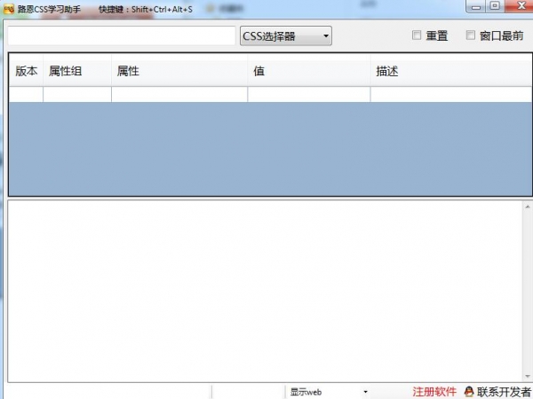Screen dimensions: 533x399
Task: Focus the search input field at top
Action: (122, 35)
